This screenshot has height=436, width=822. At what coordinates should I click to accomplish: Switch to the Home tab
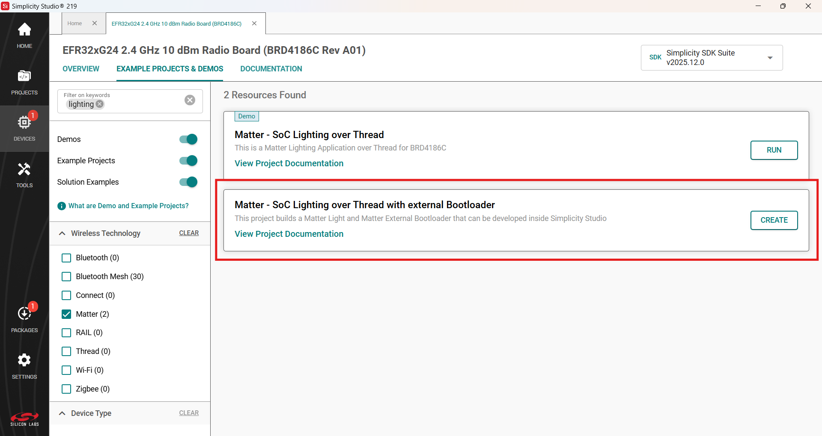point(74,24)
